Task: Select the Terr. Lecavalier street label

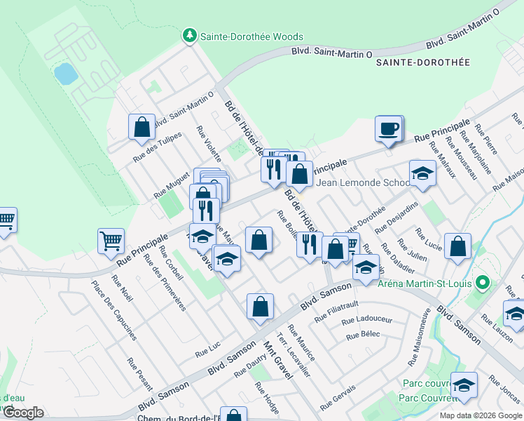Action: 294,355
